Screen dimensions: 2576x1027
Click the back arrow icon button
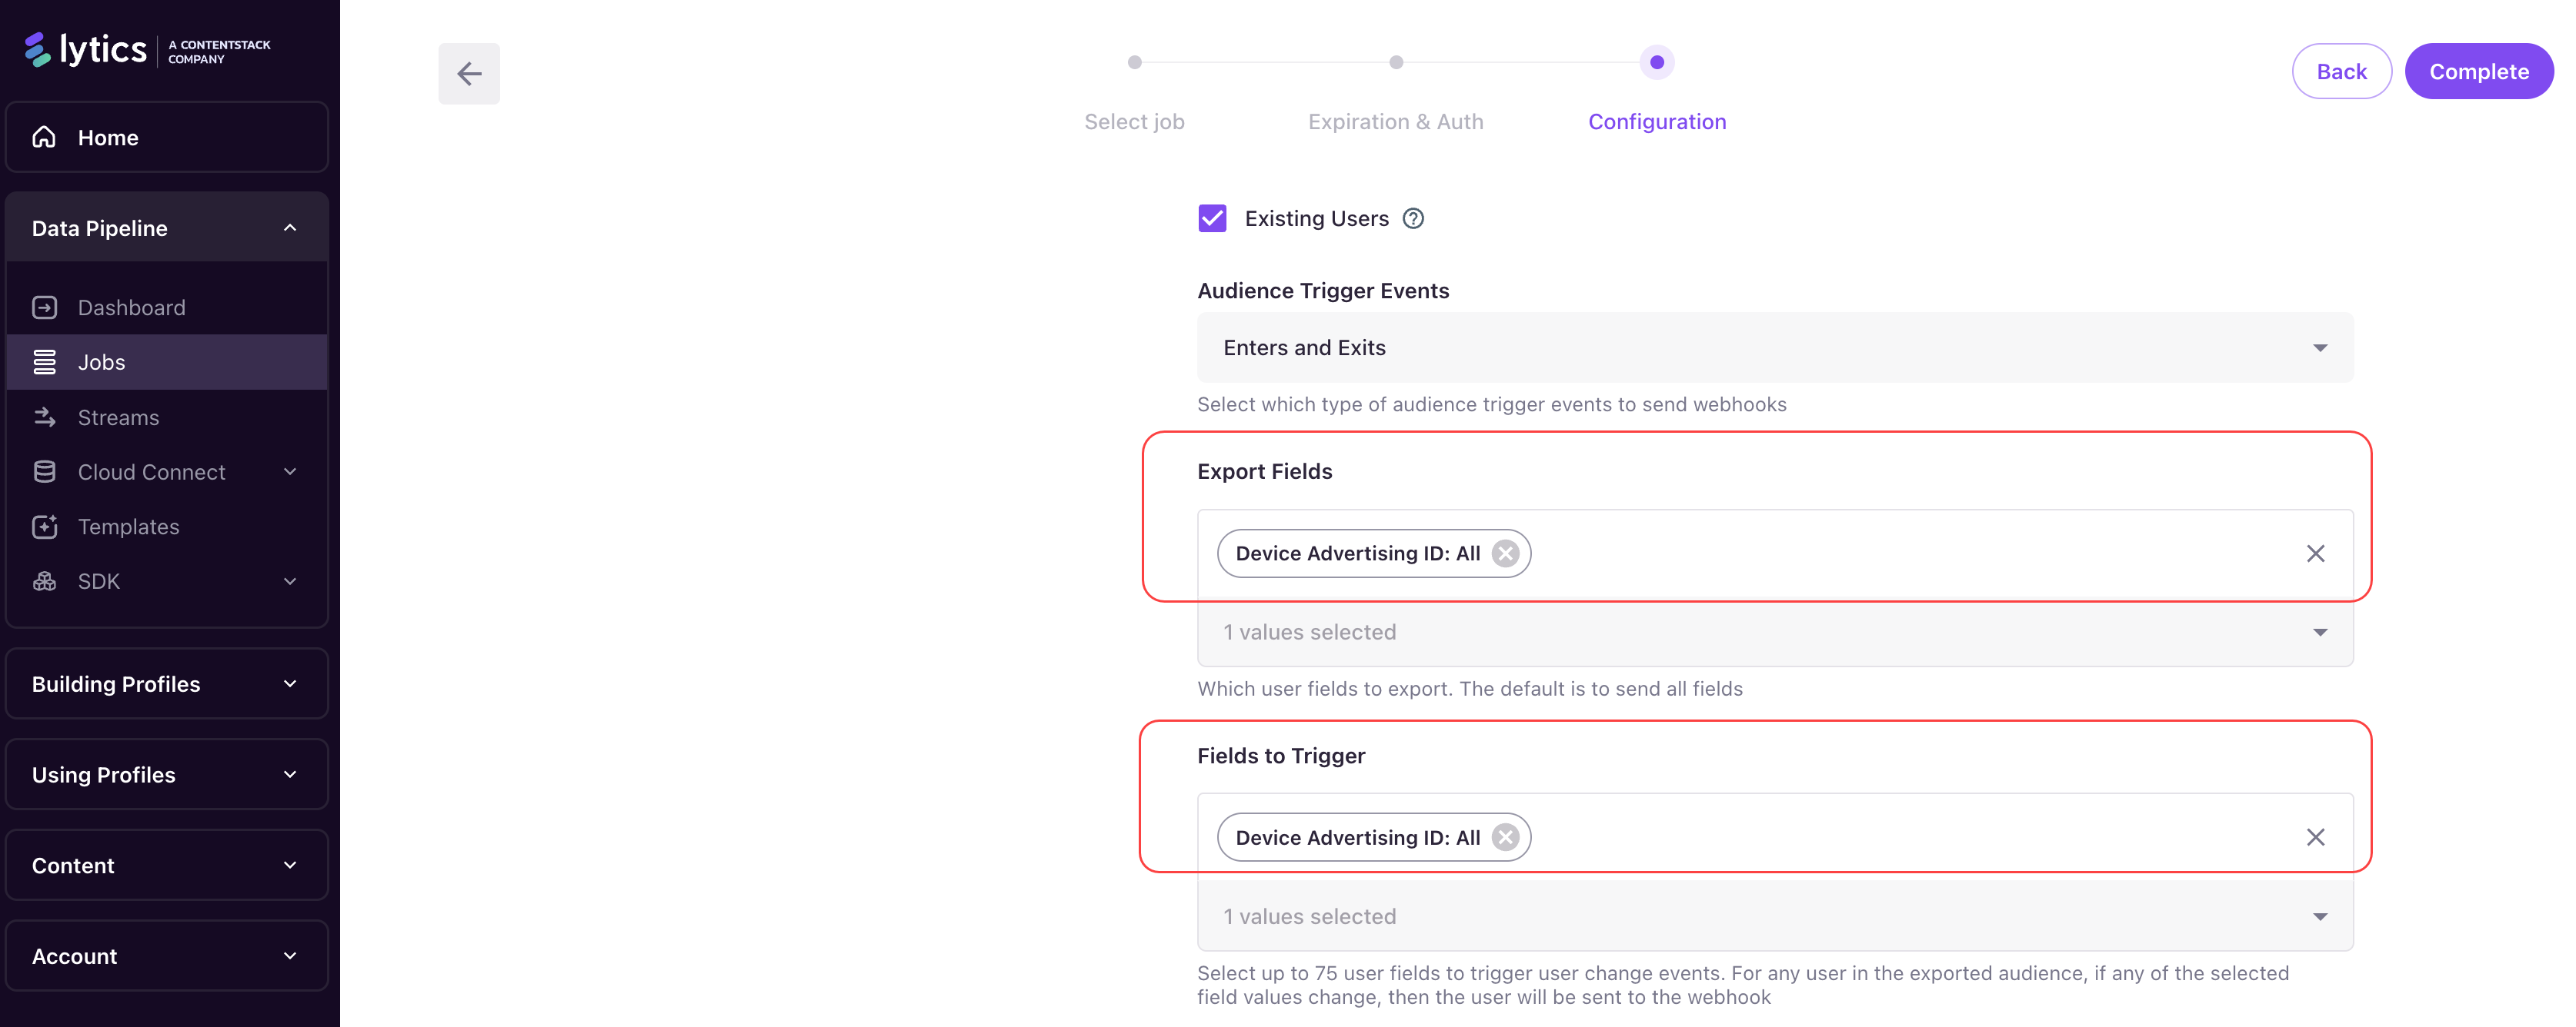coord(469,73)
